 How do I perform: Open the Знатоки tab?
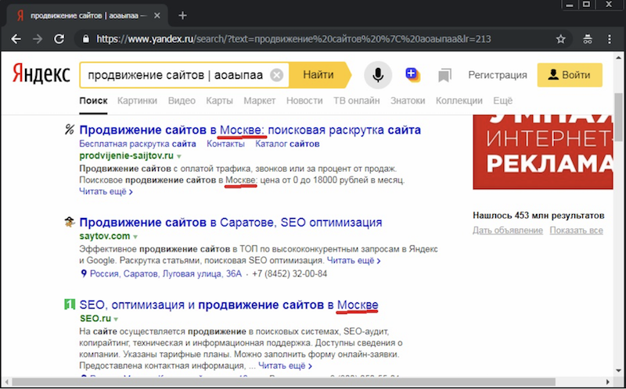point(408,101)
